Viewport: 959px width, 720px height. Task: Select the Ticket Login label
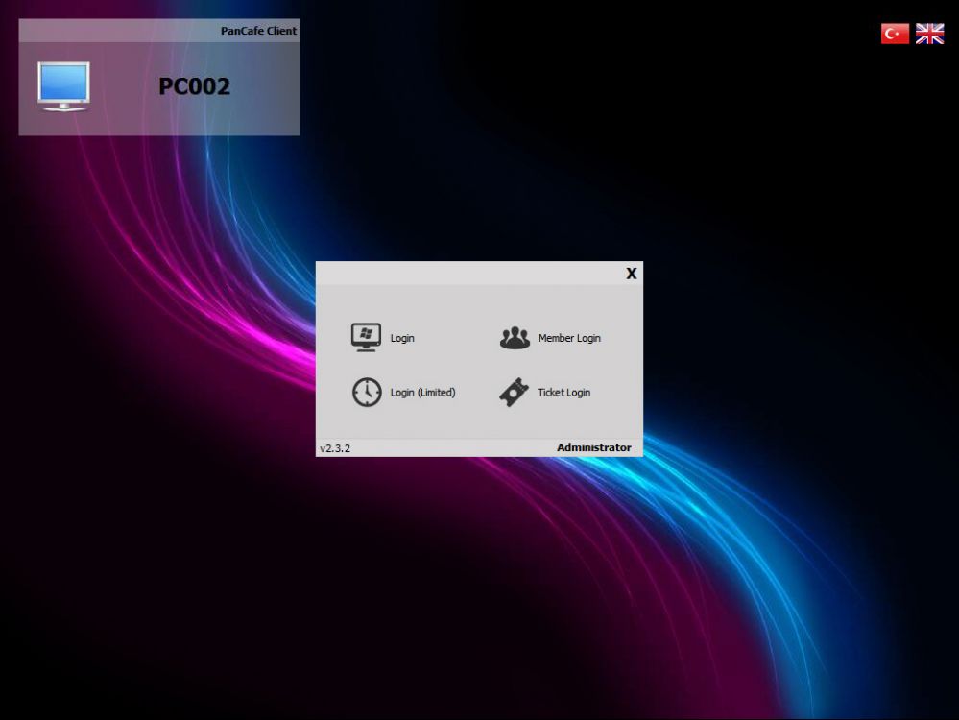click(563, 393)
